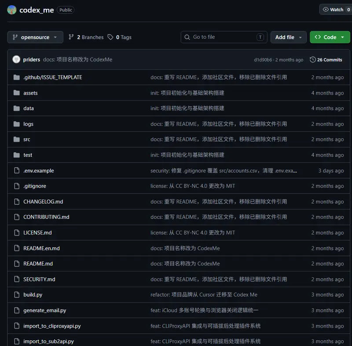Focus the Go to file search box
The image size is (352, 346).
pos(224,37)
